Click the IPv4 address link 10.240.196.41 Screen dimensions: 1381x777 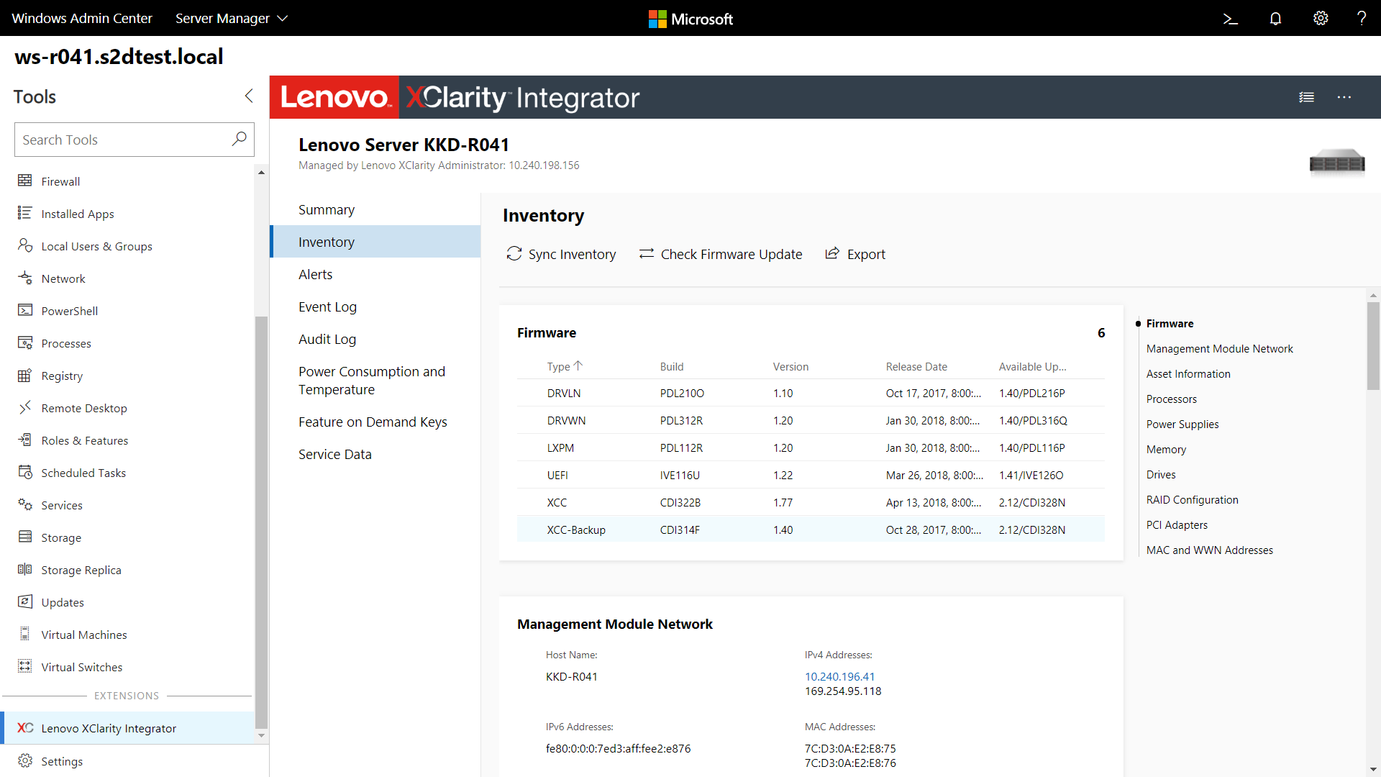coord(839,676)
